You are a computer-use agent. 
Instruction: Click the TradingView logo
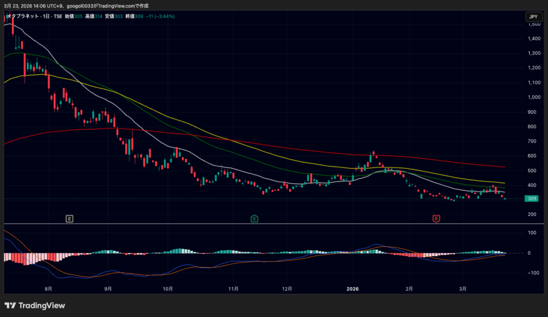(35, 306)
